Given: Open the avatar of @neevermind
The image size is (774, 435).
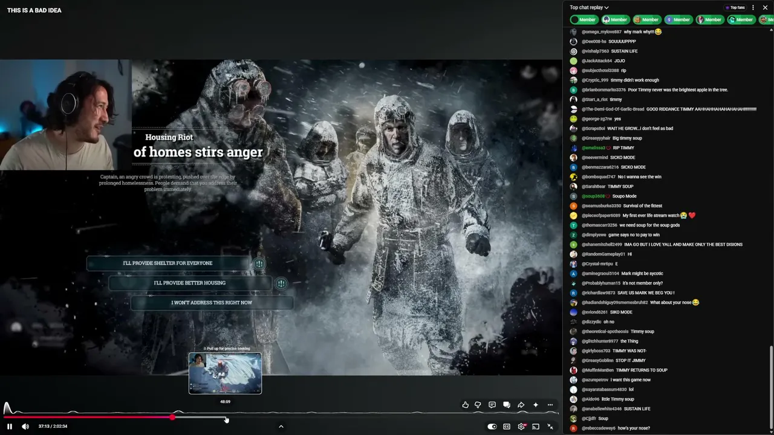Looking at the screenshot, I should pos(574,157).
